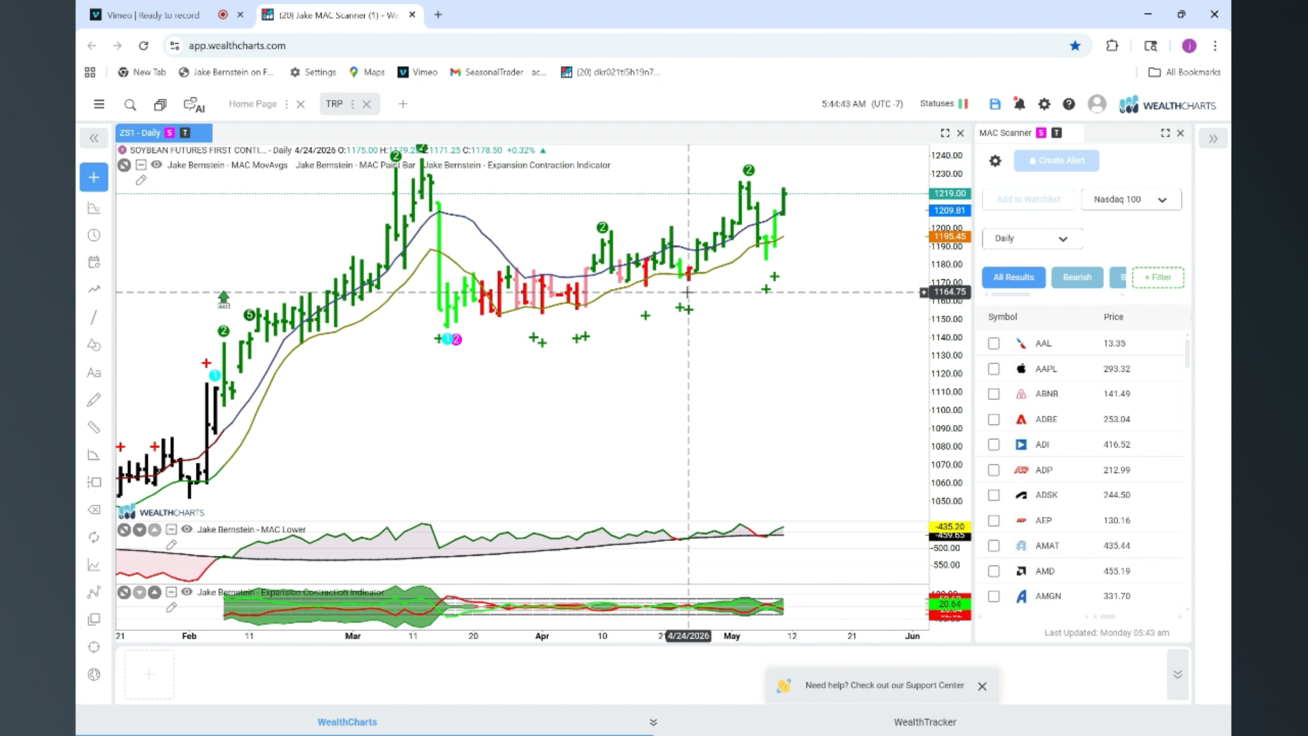The height and width of the screenshot is (736, 1308).
Task: Edit the MAC MovAvgs indicator with pencil
Action: tap(141, 181)
